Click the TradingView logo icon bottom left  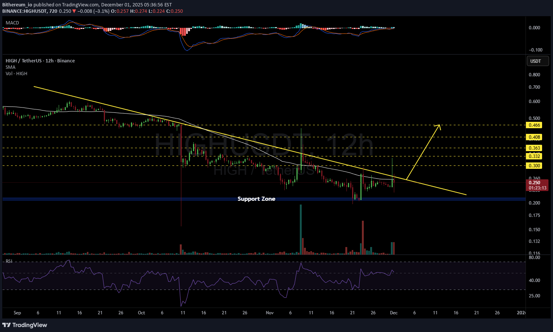point(6,325)
